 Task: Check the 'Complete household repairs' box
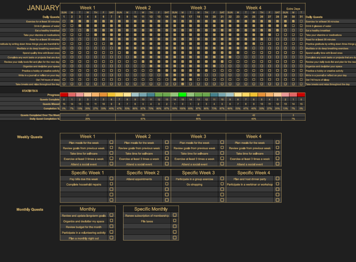(x=111, y=184)
